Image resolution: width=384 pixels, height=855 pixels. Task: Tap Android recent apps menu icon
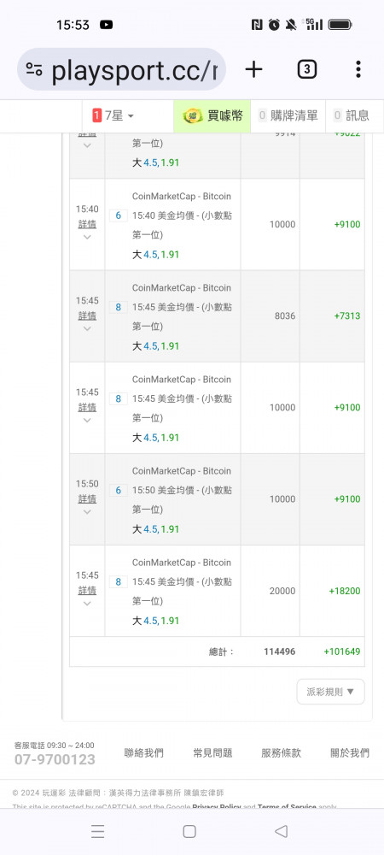(98, 831)
